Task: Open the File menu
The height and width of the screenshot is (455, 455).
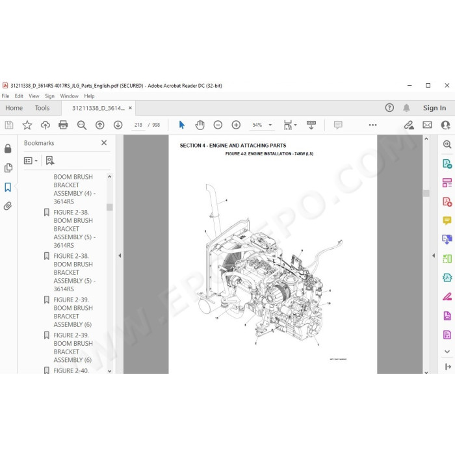Action: click(x=5, y=96)
